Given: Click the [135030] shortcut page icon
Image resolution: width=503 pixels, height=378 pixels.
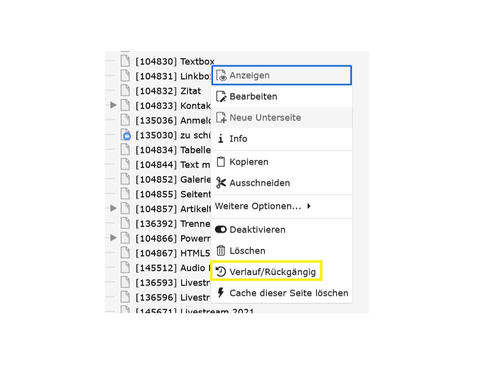Looking at the screenshot, I should (126, 135).
